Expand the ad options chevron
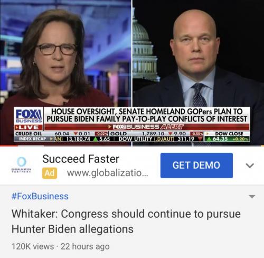Image resolution: width=264 pixels, height=258 pixels. pos(250,165)
